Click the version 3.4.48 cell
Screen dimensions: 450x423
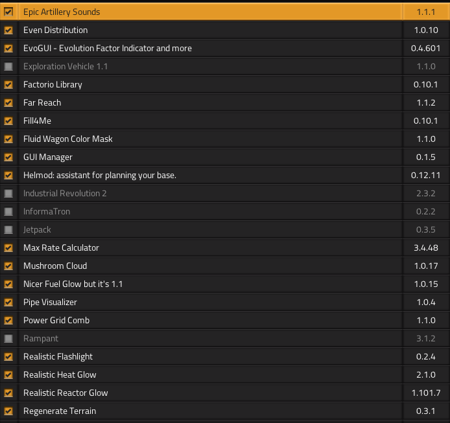(426, 247)
